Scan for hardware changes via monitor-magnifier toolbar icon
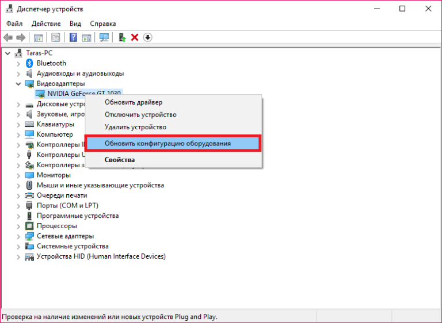Image resolution: width=442 pixels, height=323 pixels. [x=104, y=37]
